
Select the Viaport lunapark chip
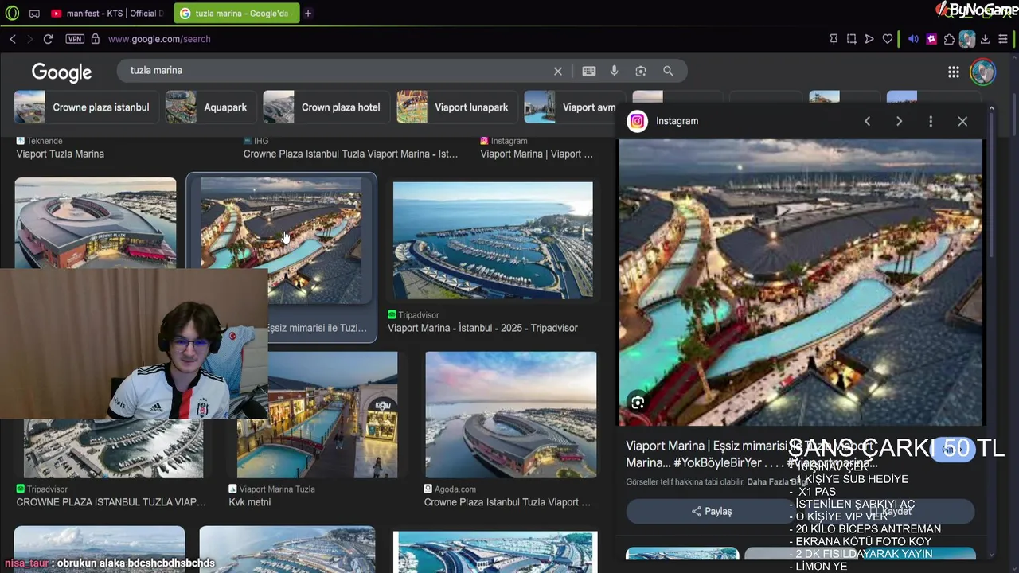point(456,107)
